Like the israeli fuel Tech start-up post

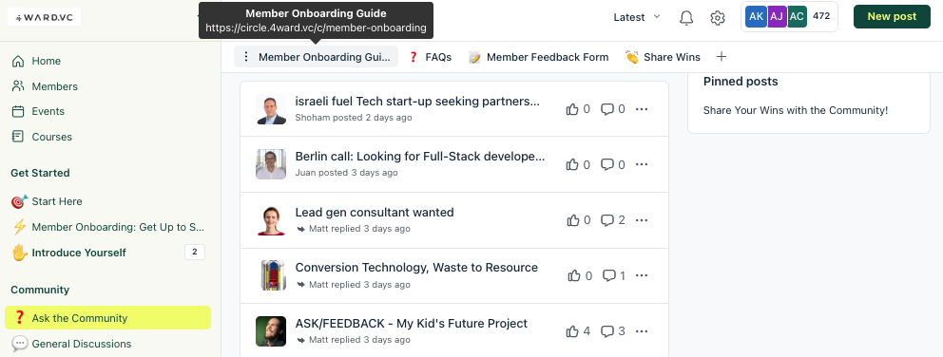572,109
